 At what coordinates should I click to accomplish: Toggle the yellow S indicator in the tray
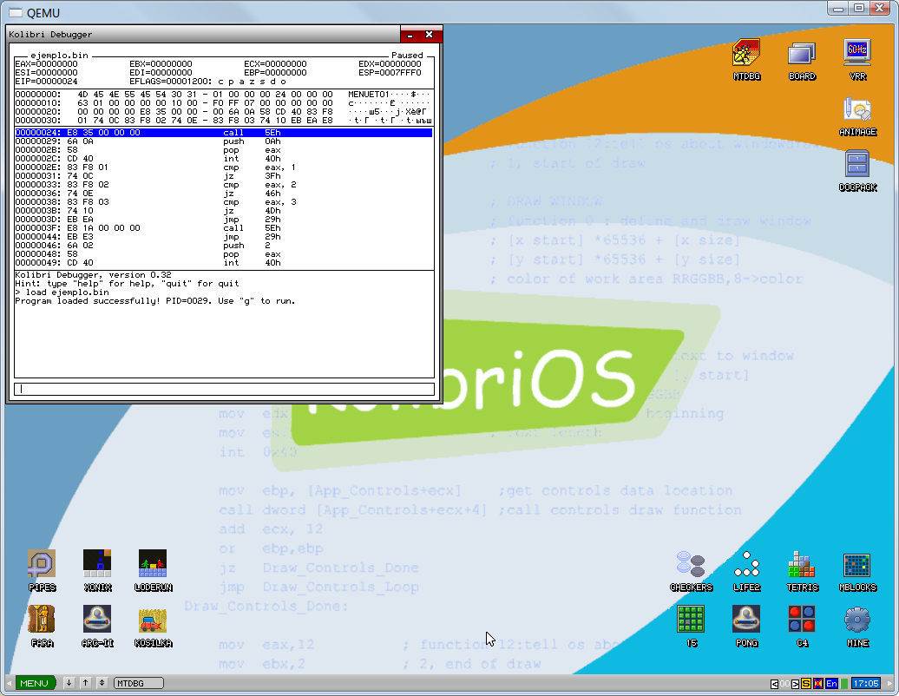pos(806,683)
